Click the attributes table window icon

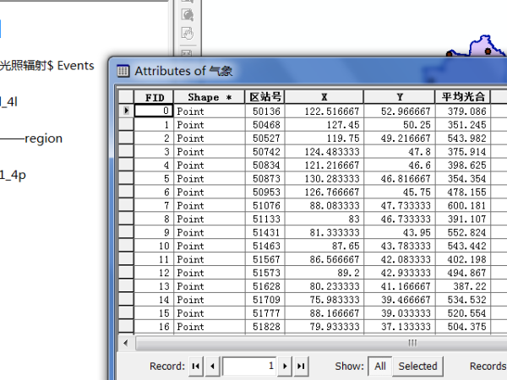click(123, 71)
